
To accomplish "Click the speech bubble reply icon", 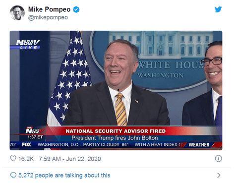I will [x=13, y=175].
